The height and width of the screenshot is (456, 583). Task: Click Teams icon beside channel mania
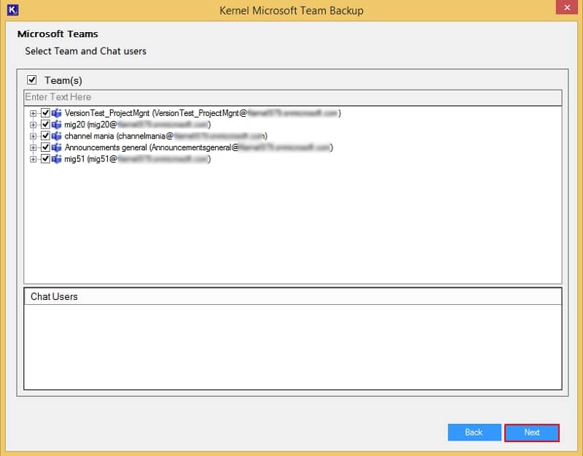tap(57, 136)
